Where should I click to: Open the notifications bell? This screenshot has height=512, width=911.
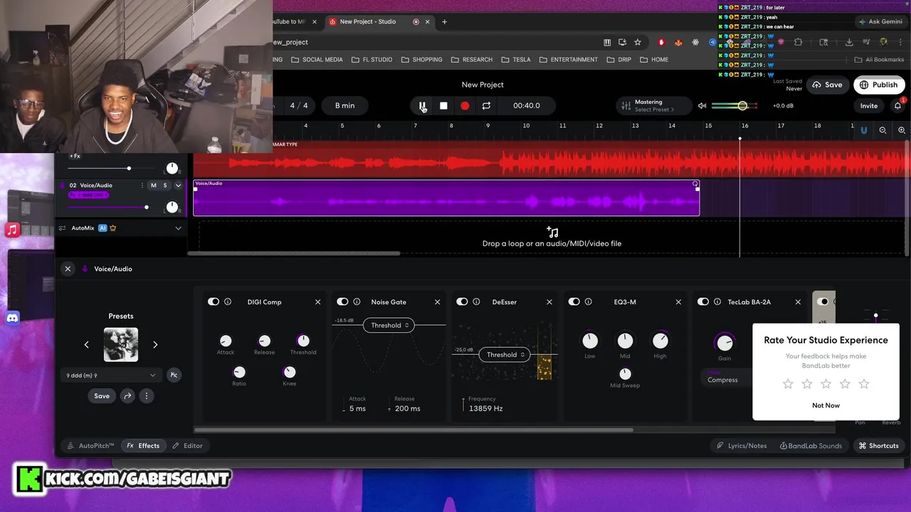[897, 105]
